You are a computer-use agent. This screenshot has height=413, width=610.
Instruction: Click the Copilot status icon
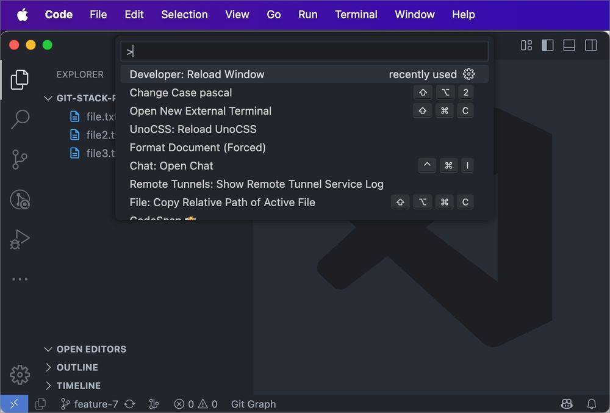point(567,404)
